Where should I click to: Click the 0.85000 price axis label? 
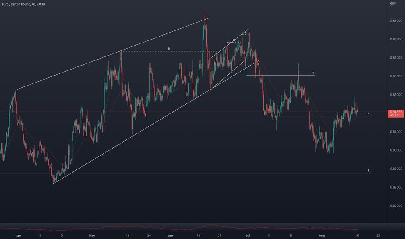tap(396, 95)
